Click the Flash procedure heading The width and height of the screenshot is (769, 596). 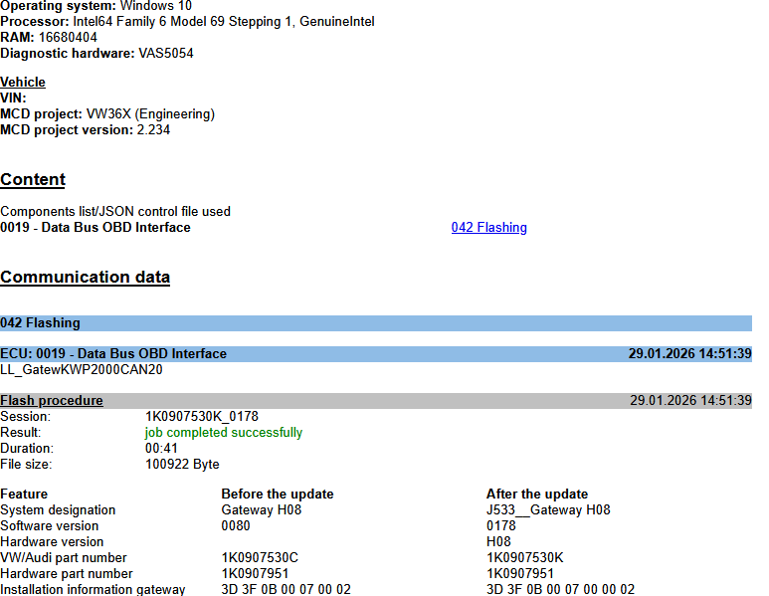tap(52, 401)
